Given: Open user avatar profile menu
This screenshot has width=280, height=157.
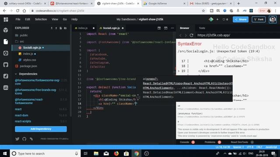Looking at the screenshot, I should coord(273,19).
